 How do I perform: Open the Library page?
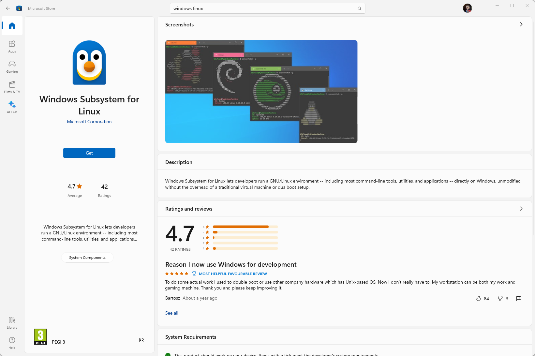point(12,323)
